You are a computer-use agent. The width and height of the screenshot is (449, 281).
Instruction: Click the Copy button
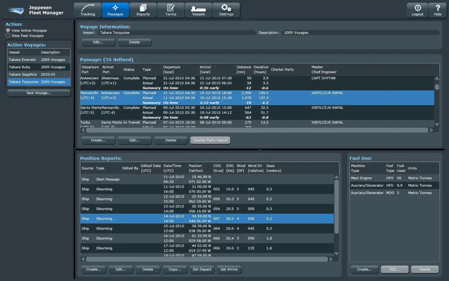pos(175,269)
